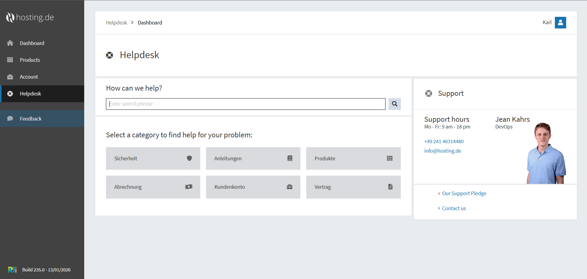587x279 pixels.
Task: Click the Products grid icon in sidebar
Action: pos(10,60)
